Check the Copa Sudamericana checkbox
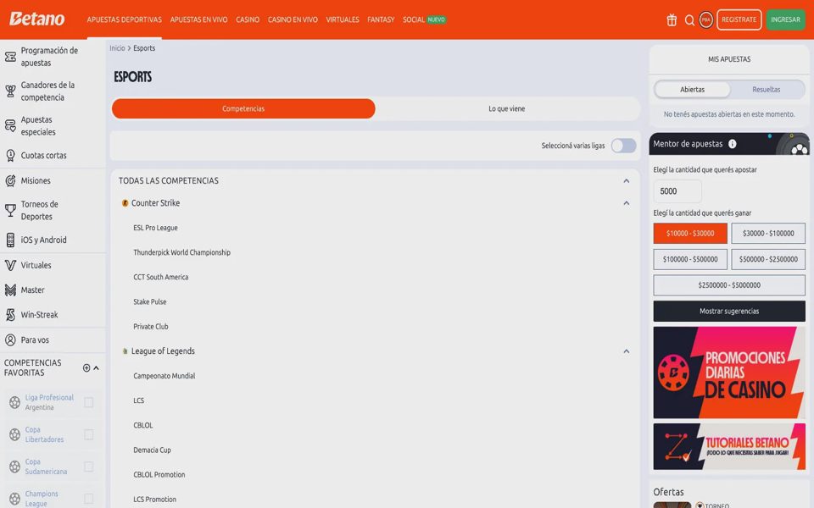 89,467
